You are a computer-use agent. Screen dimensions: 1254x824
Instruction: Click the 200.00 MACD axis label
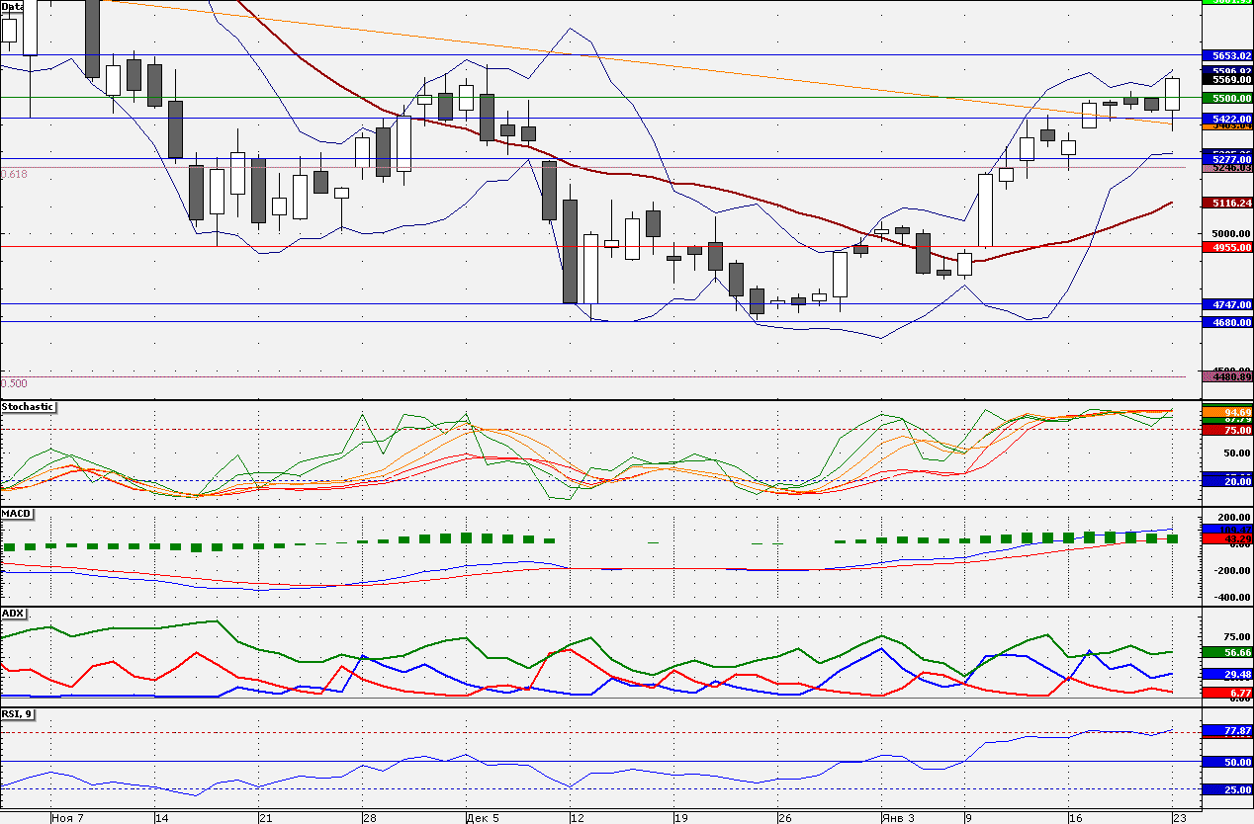pos(1234,518)
